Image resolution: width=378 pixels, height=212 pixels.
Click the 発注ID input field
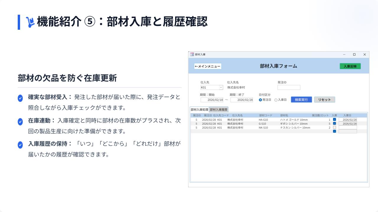[x=289, y=87]
